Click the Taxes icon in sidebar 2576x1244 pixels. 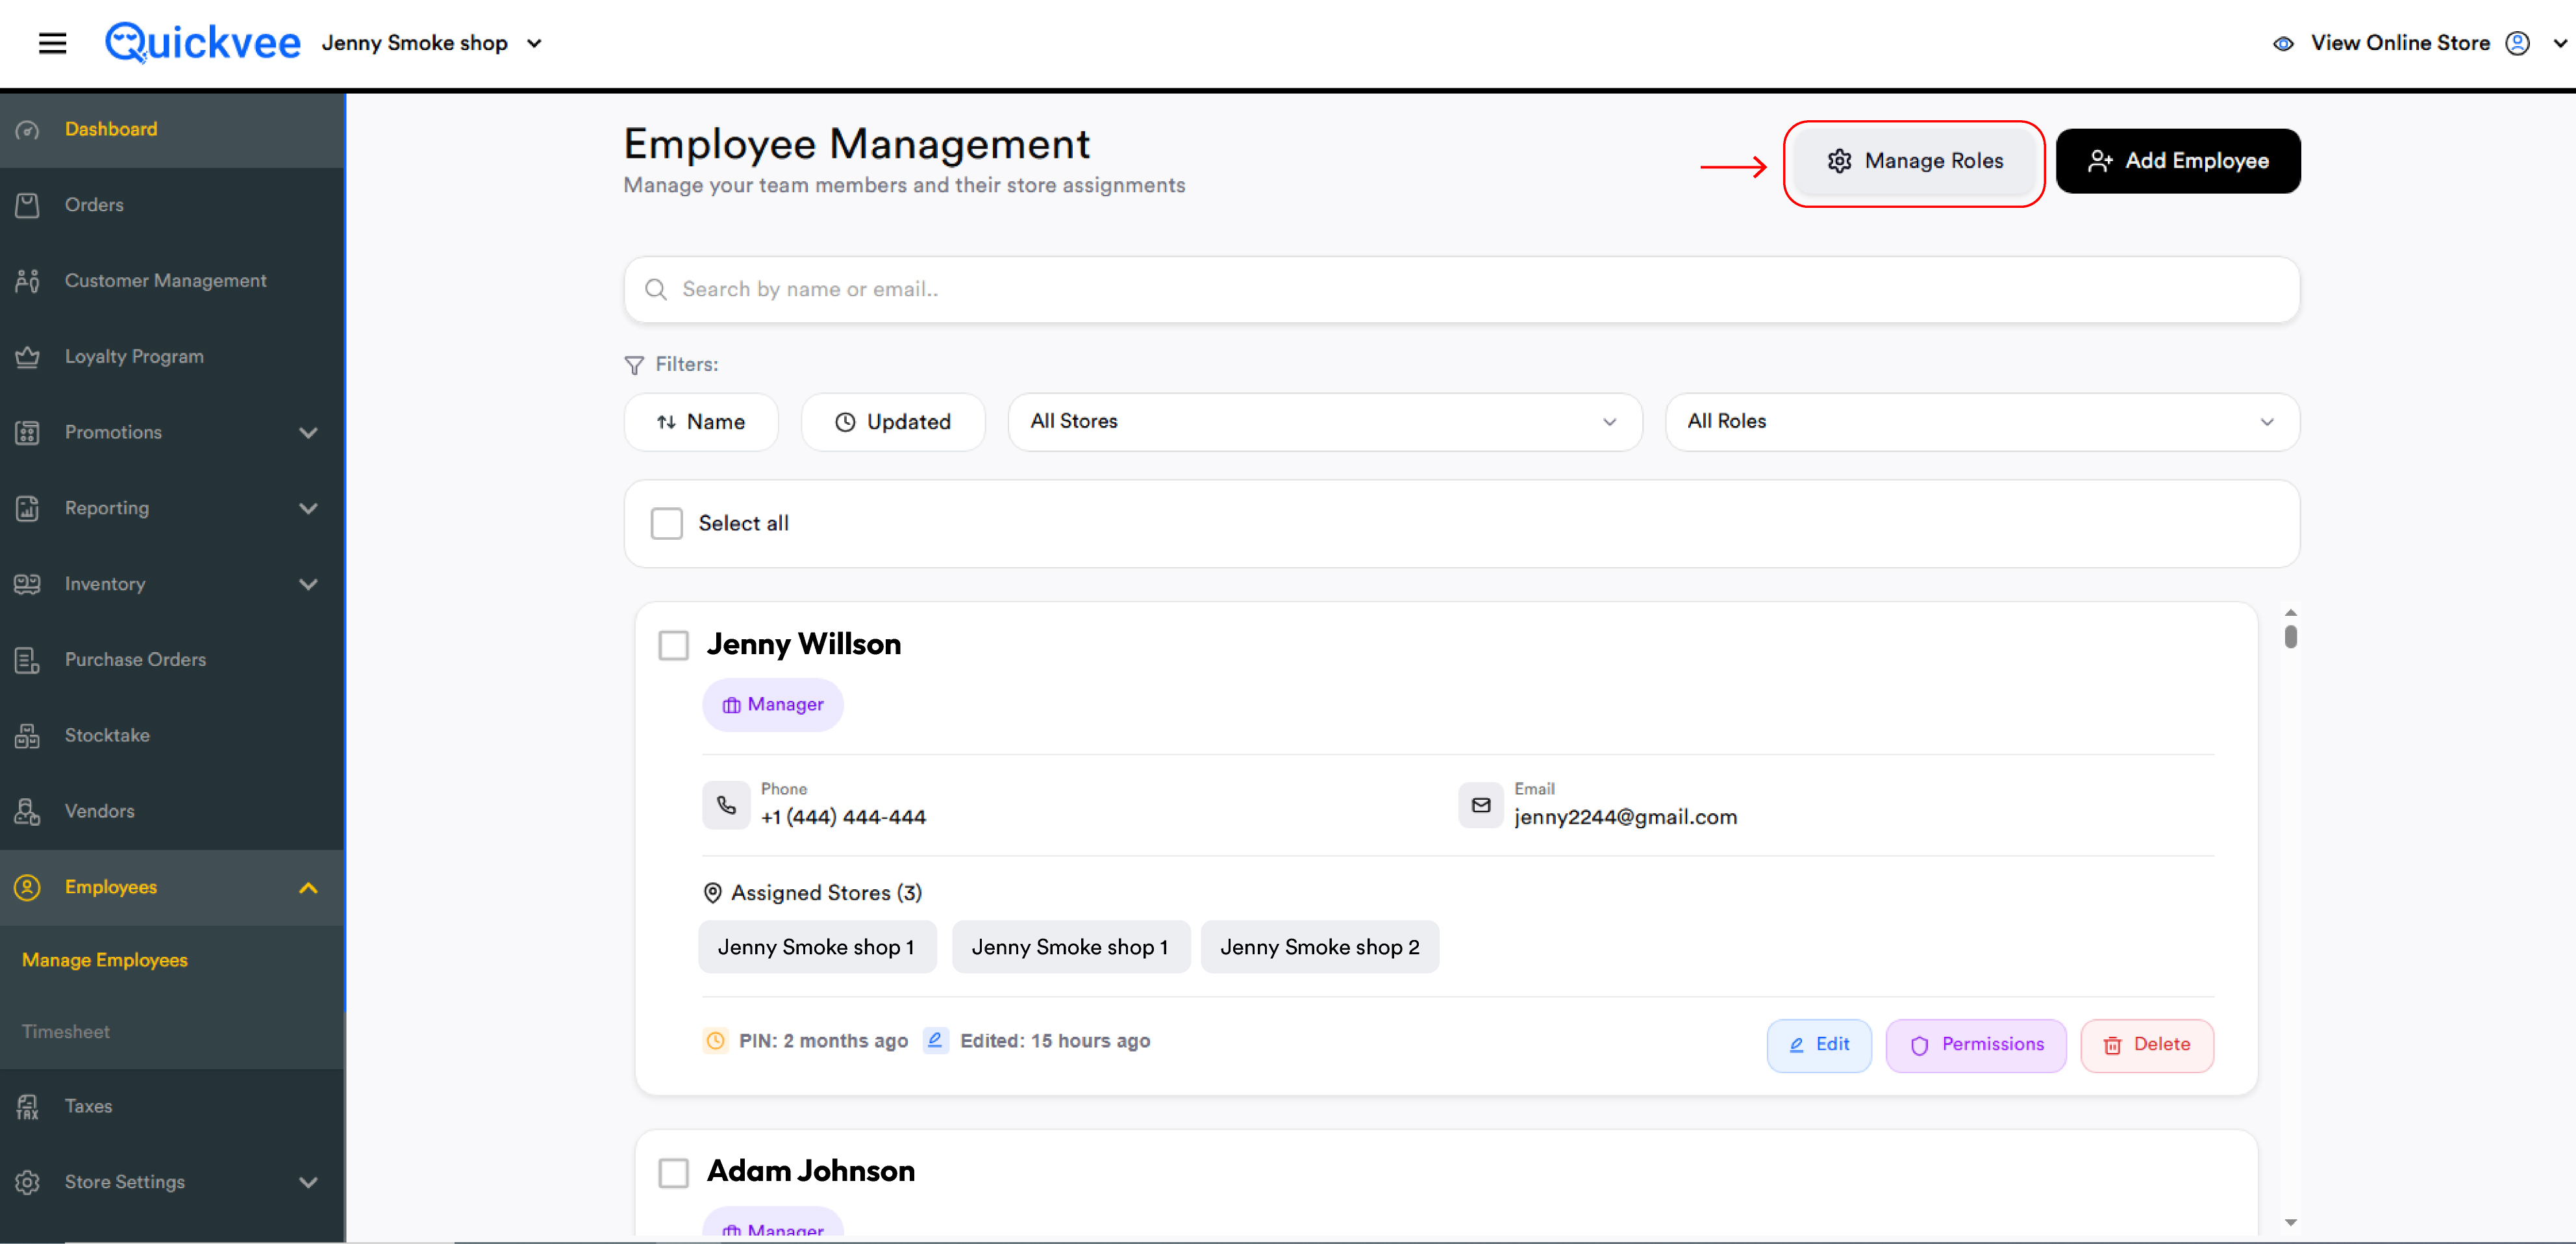[28, 1106]
